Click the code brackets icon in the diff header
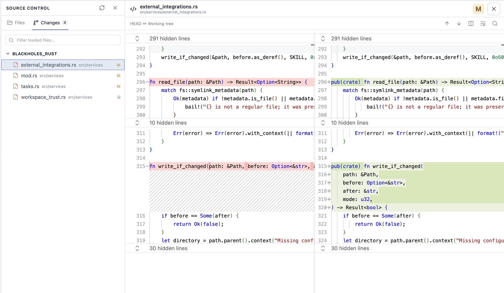This screenshot has width=504, height=293. [133, 9]
